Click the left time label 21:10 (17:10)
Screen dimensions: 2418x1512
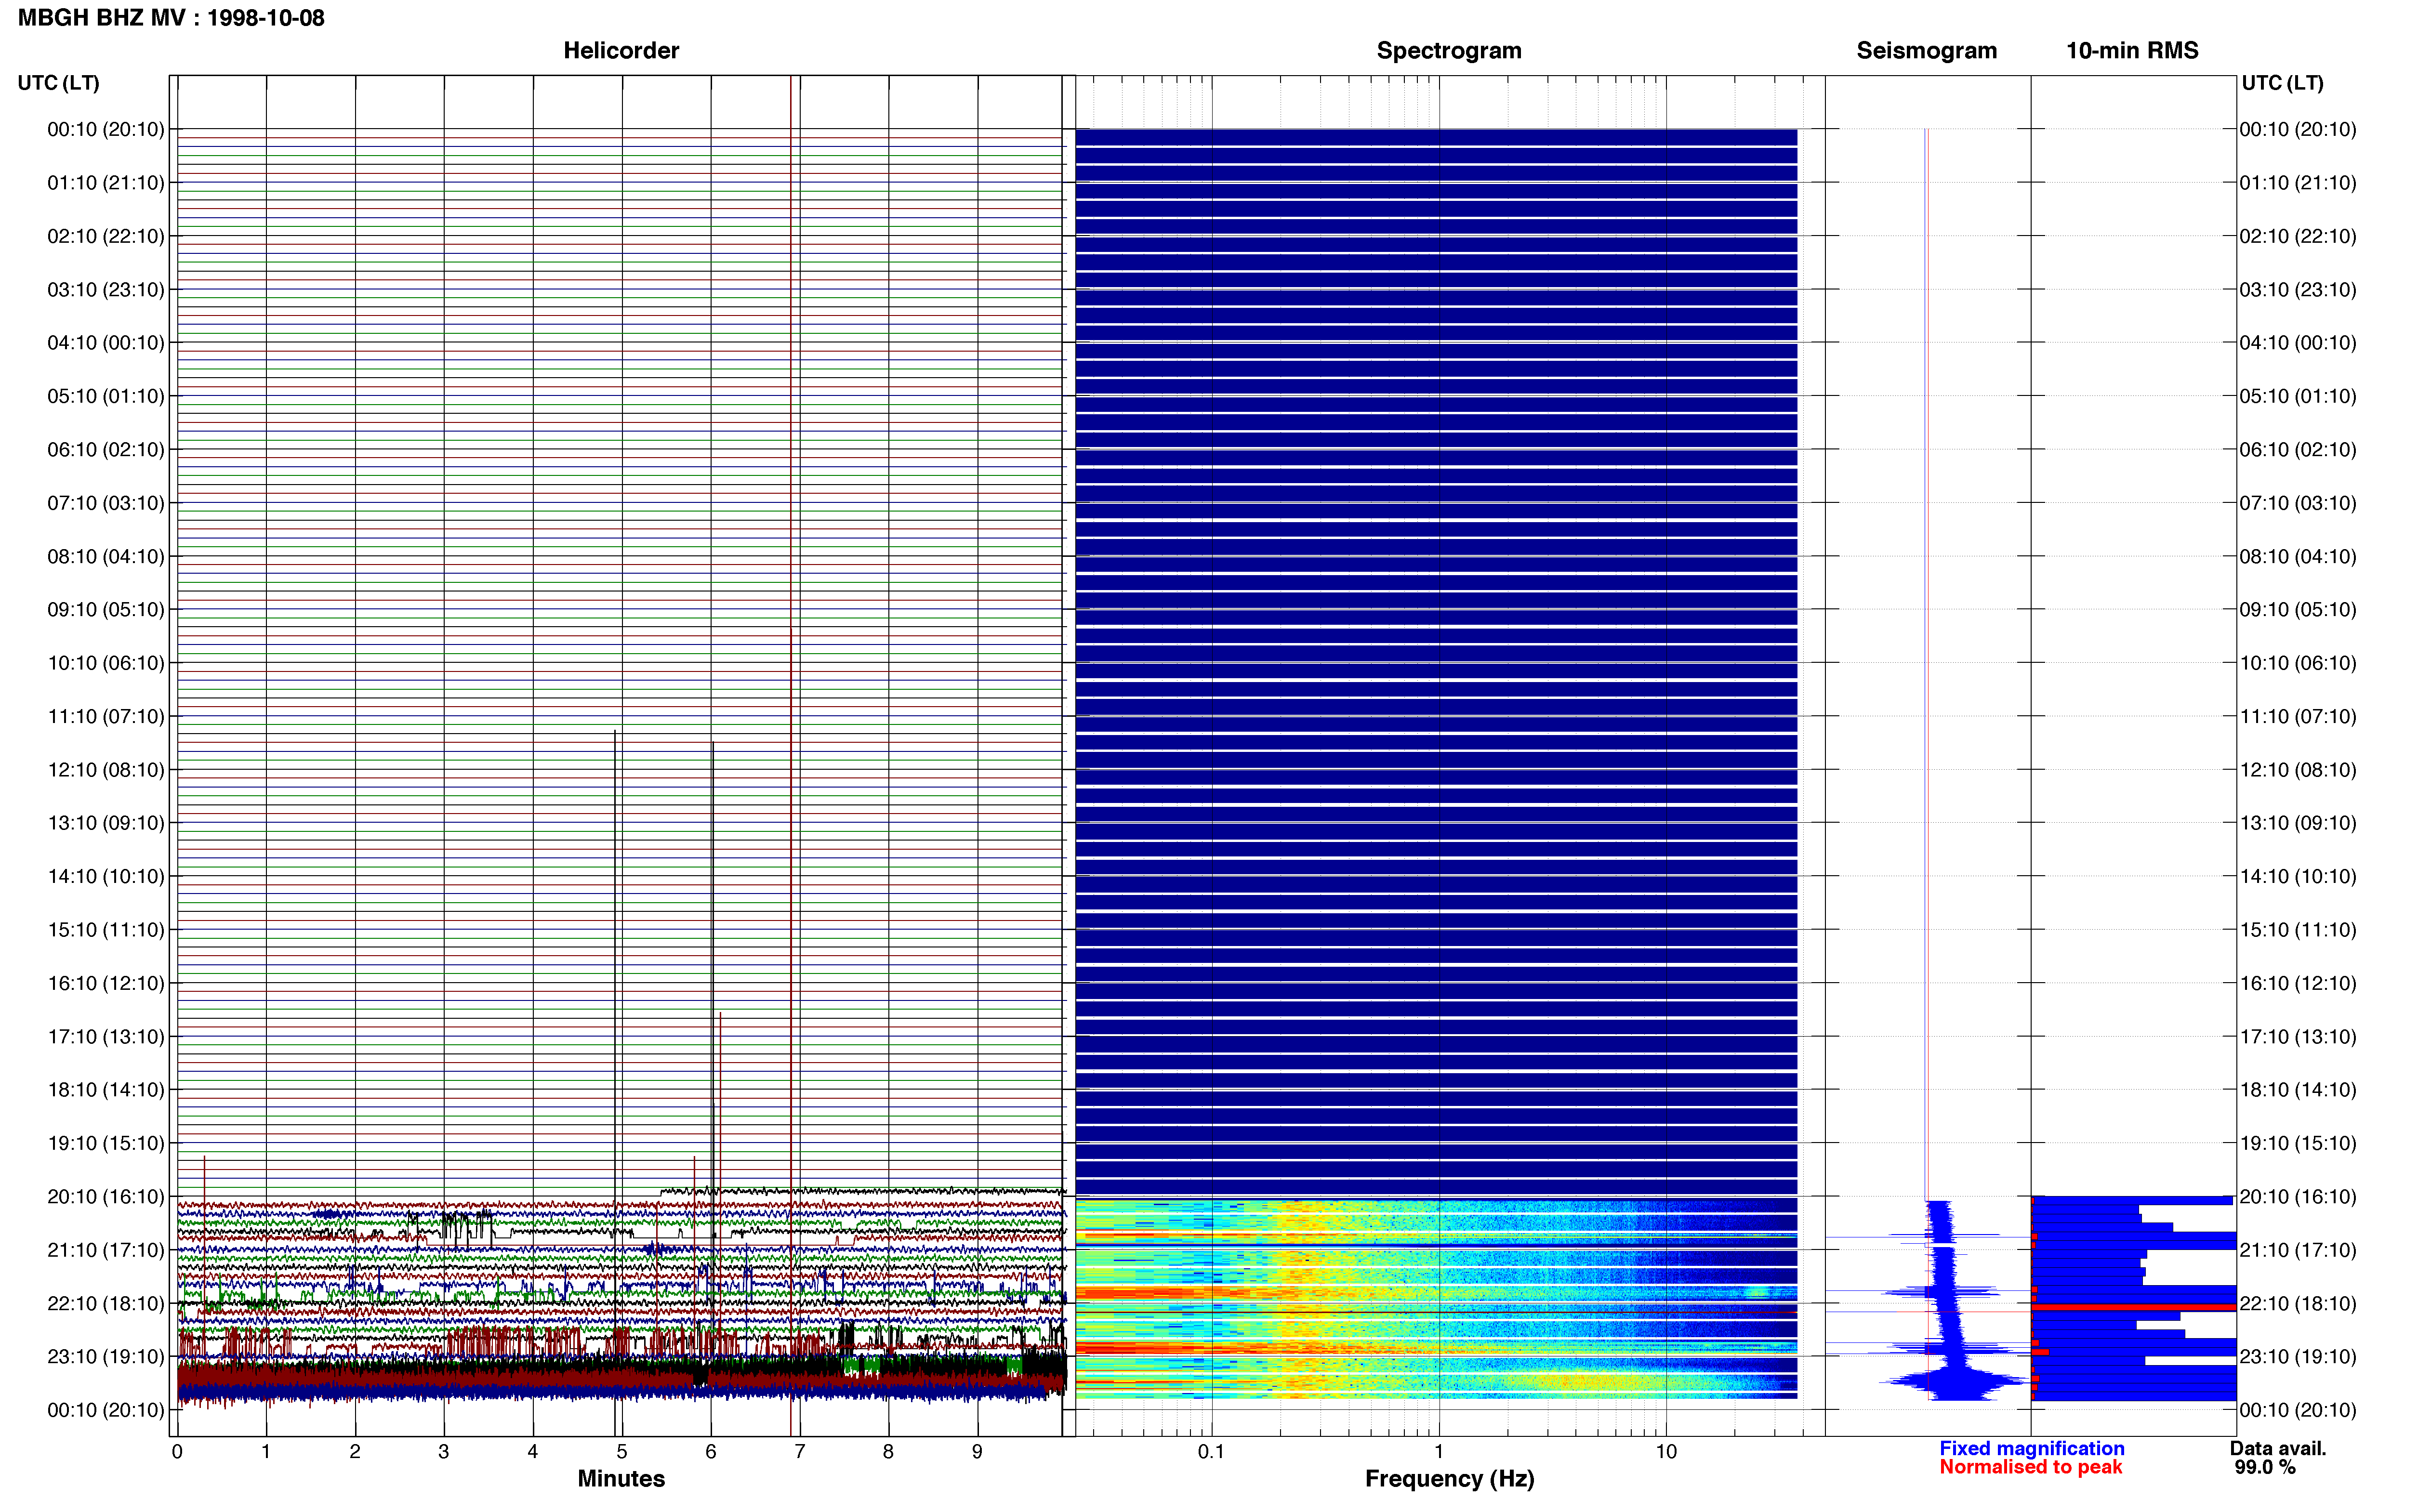(106, 1250)
